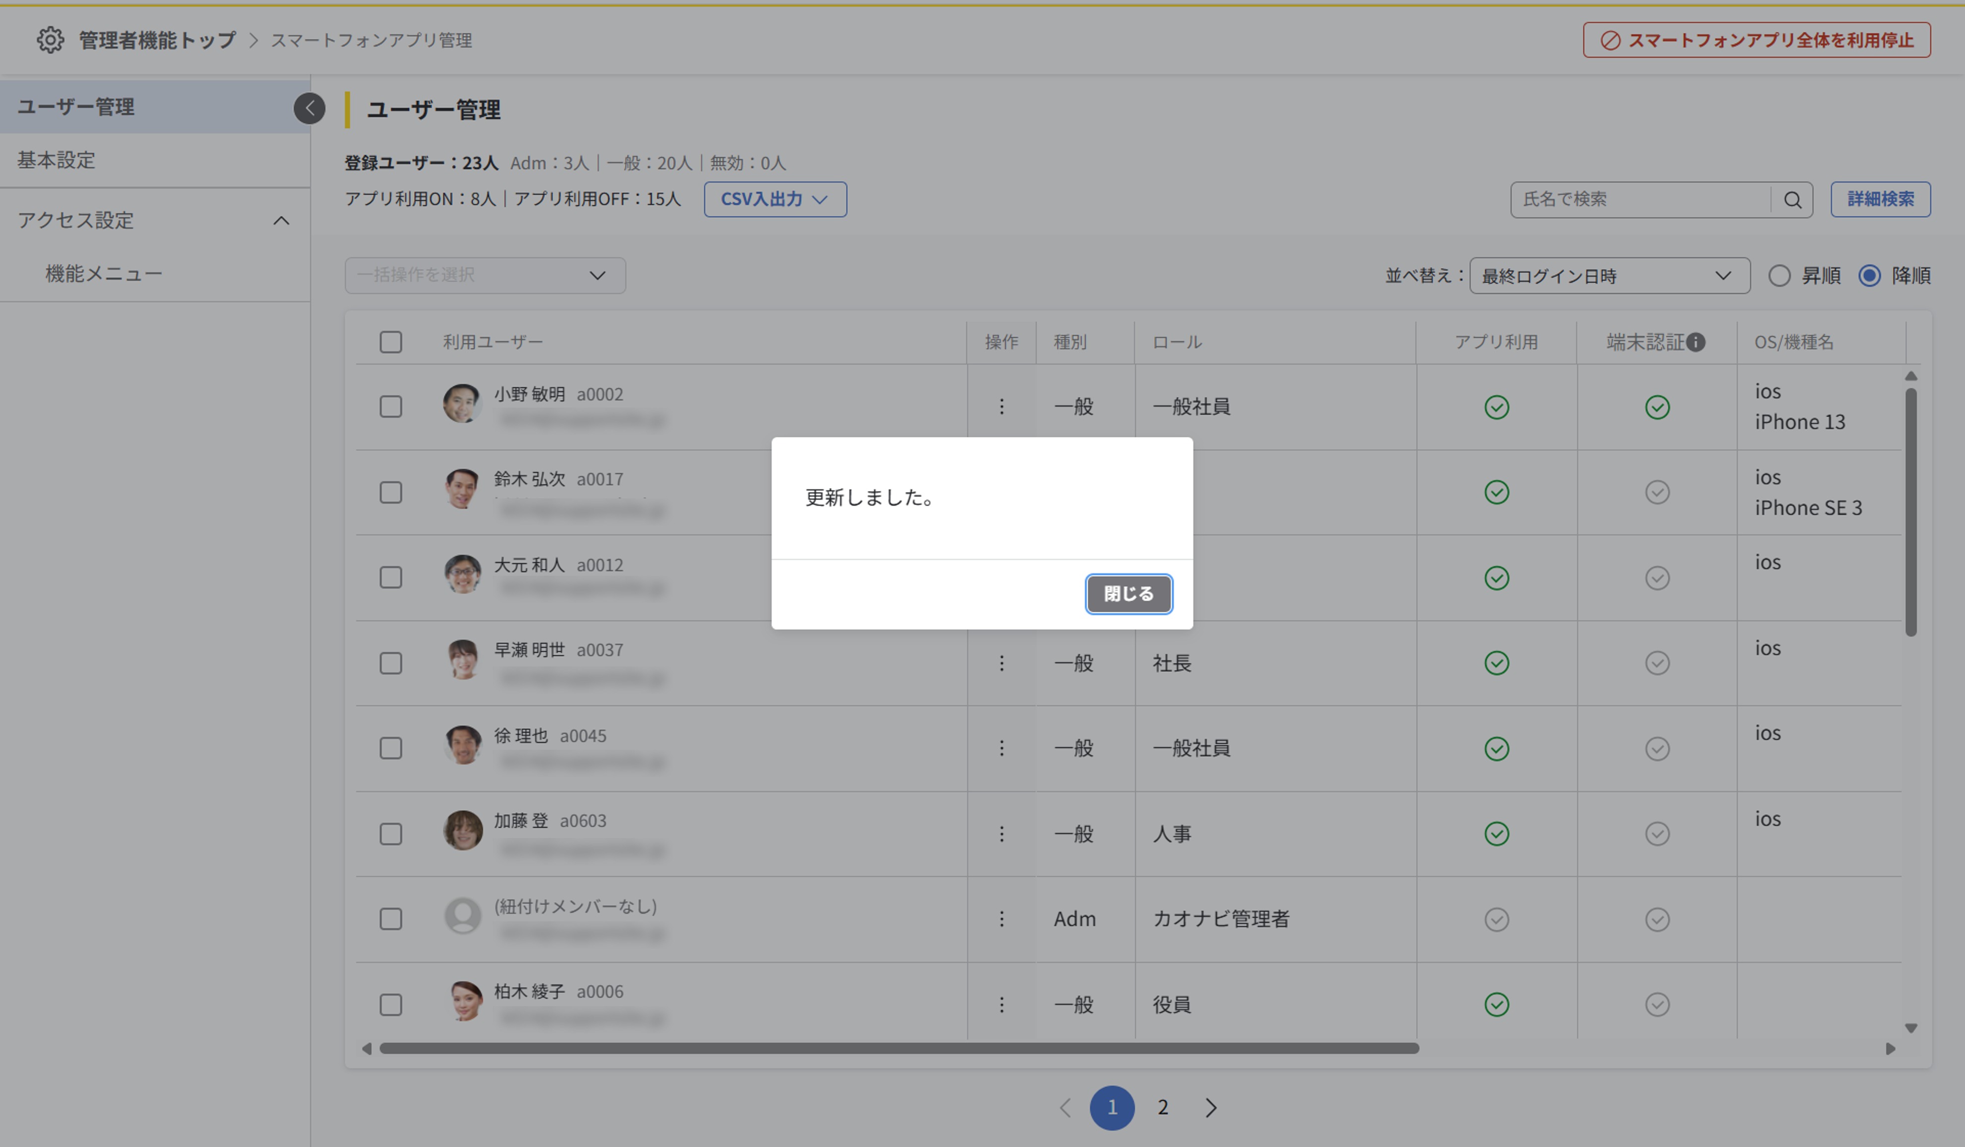Open the action menu for 加藤 登
This screenshot has height=1147, width=1965.
1002,834
